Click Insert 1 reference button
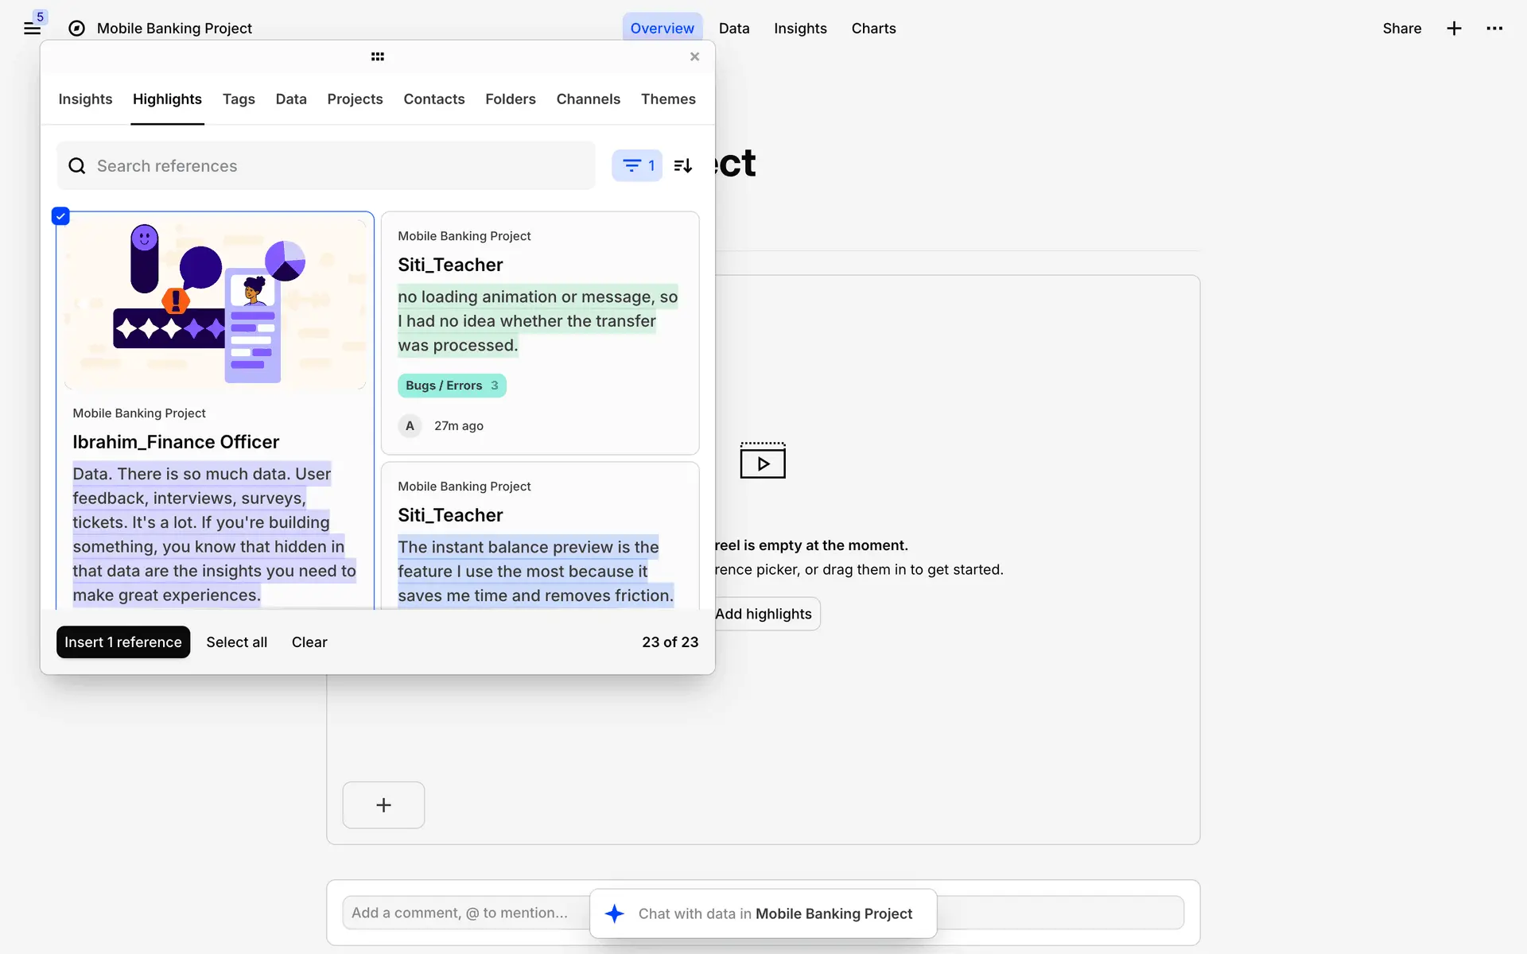This screenshot has width=1527, height=954. coord(123,642)
